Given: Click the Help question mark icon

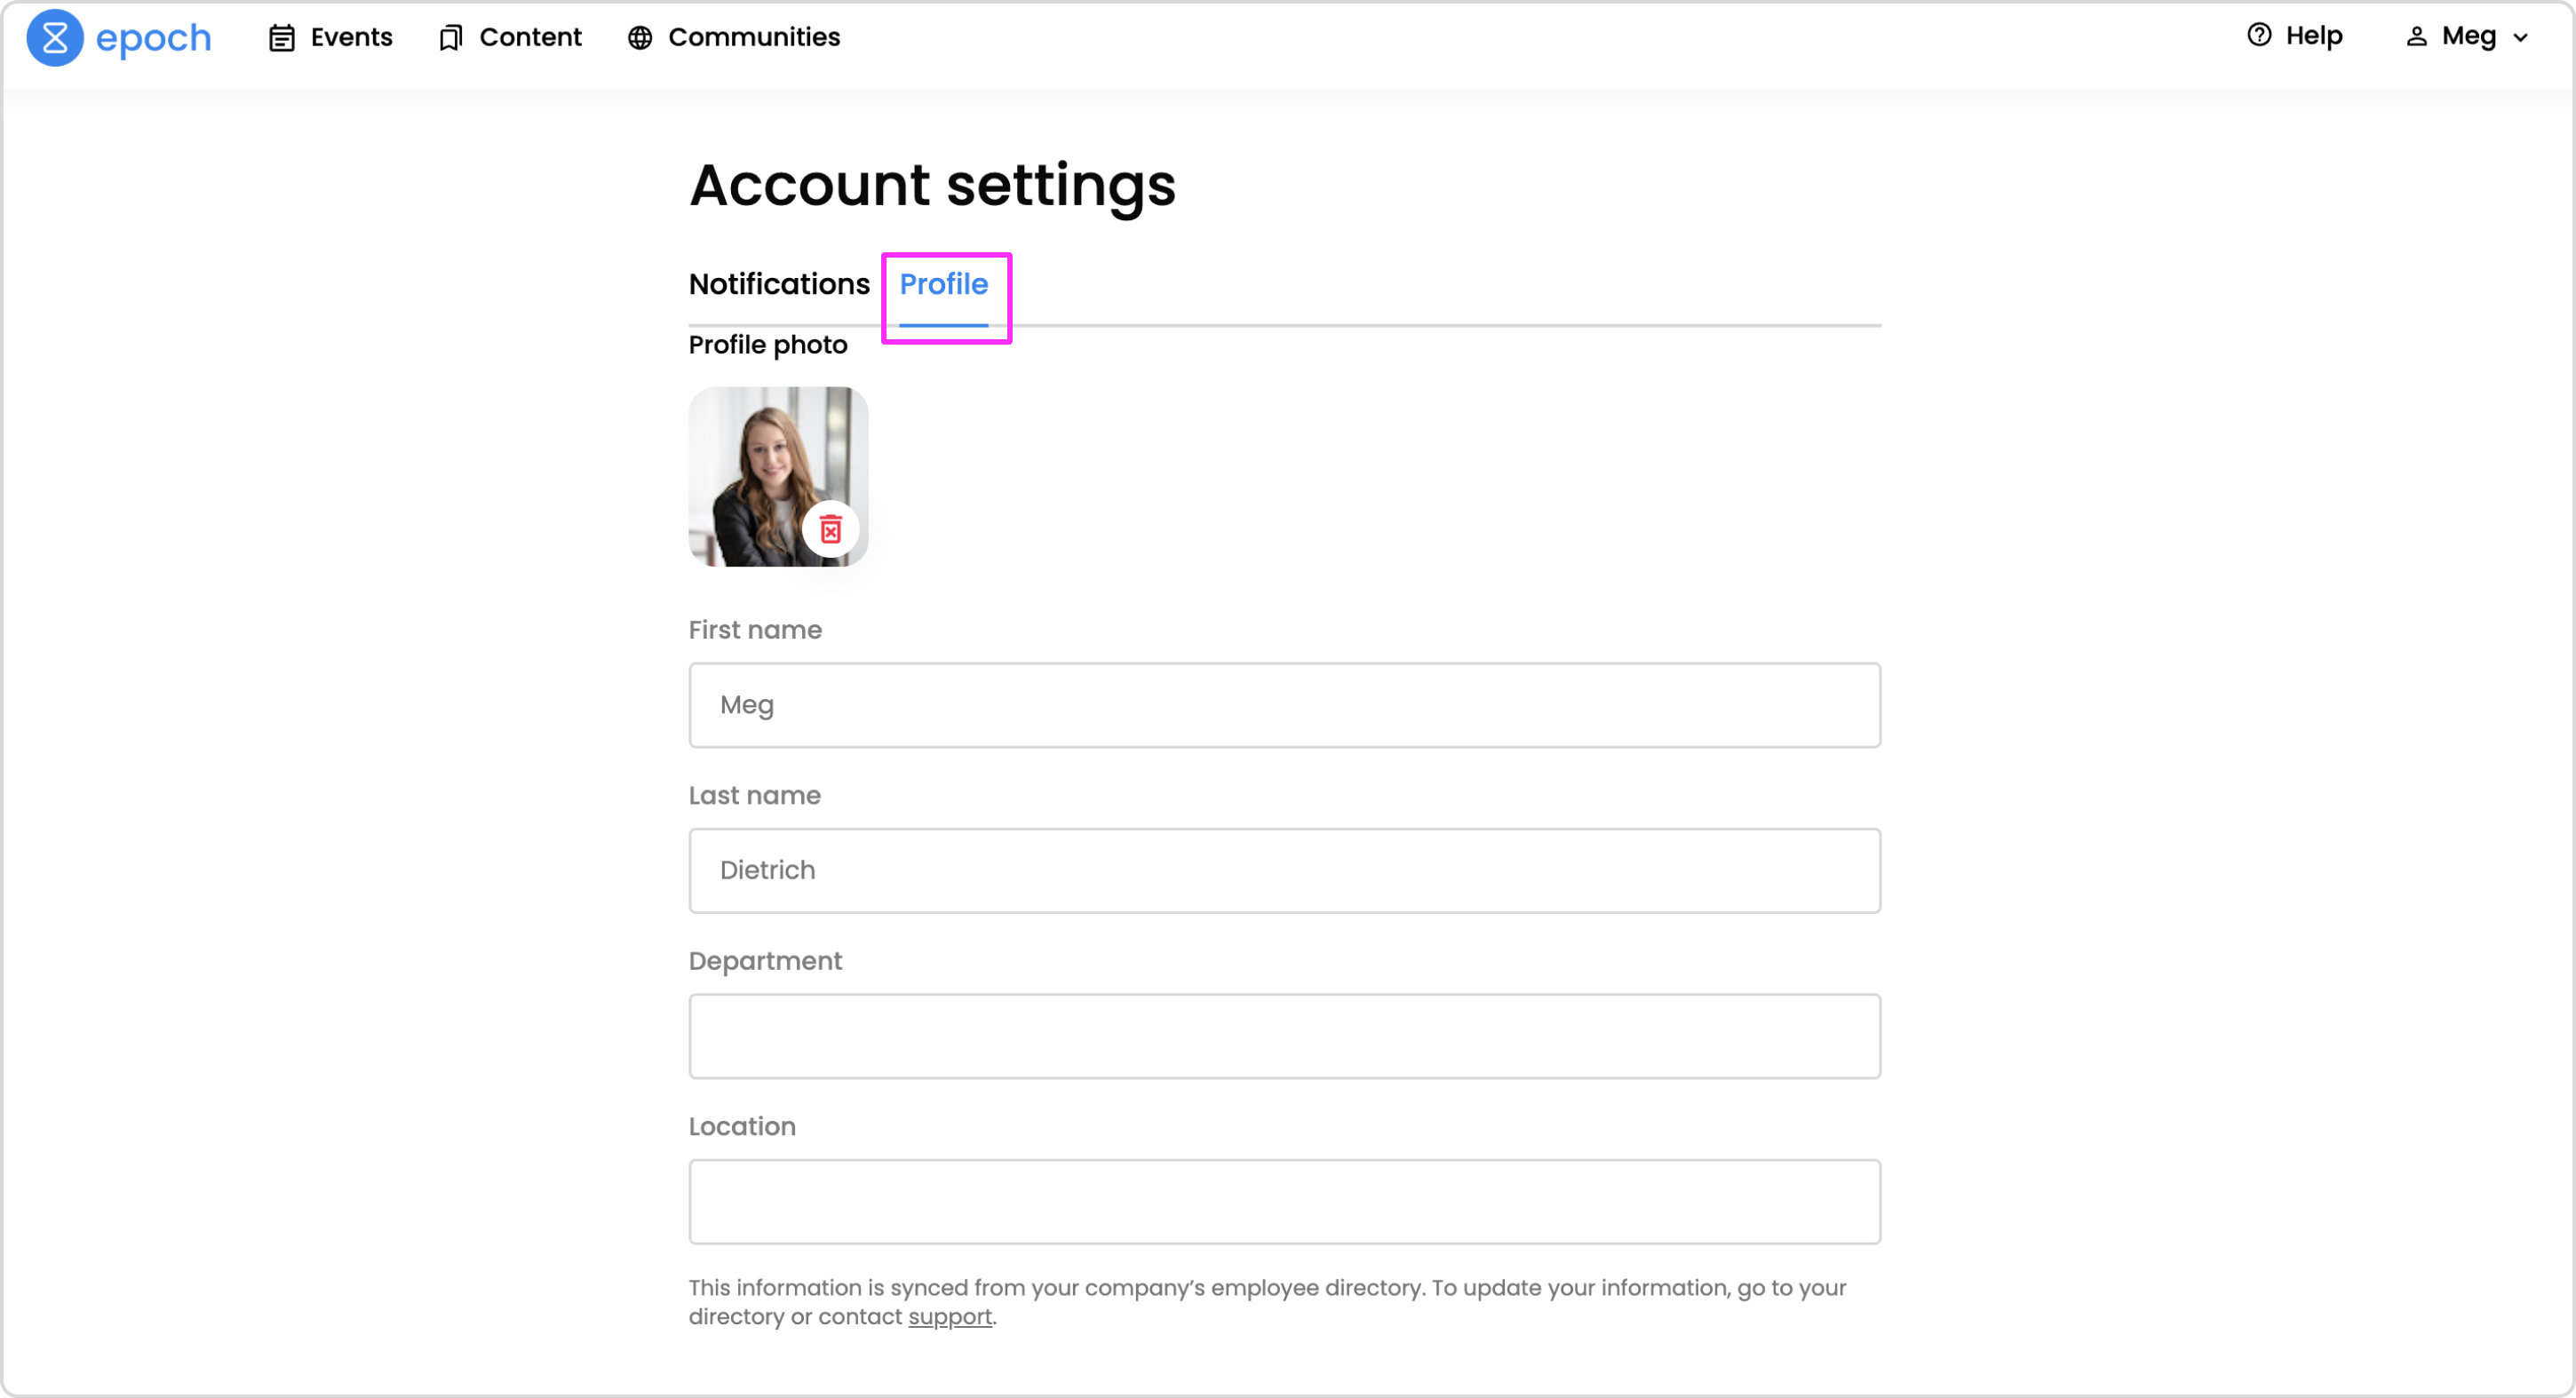Looking at the screenshot, I should (2259, 35).
